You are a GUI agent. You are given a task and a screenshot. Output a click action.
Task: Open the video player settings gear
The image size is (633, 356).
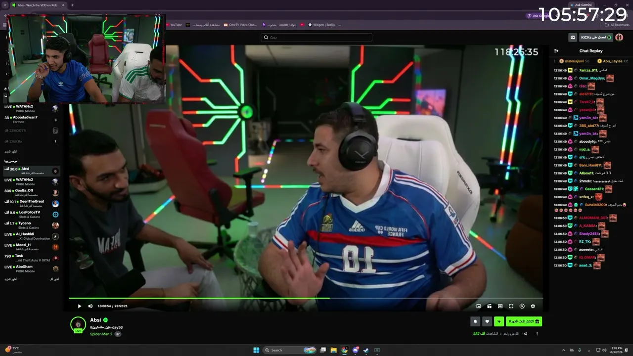[x=533, y=306]
